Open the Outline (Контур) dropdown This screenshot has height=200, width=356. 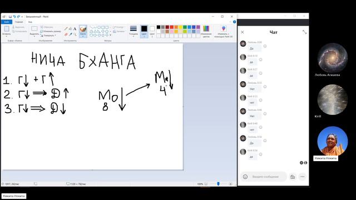click(118, 27)
